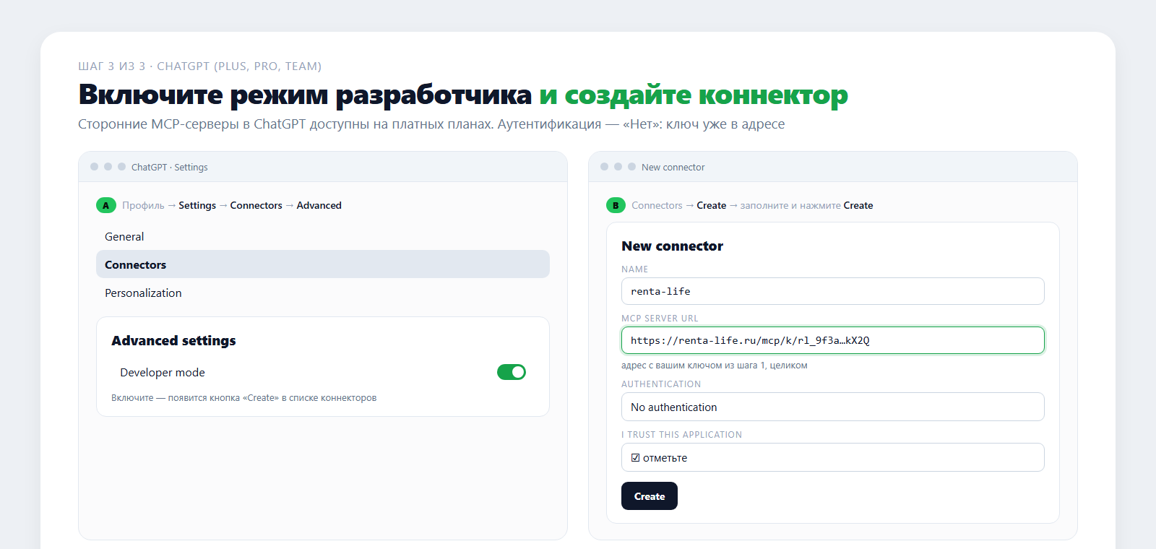Click the New connector window title
The height and width of the screenshot is (549, 1156).
pyautogui.click(x=673, y=167)
